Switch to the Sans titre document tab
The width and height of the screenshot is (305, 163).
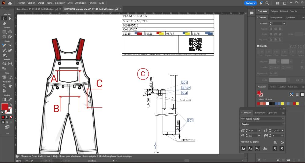click(x=36, y=9)
